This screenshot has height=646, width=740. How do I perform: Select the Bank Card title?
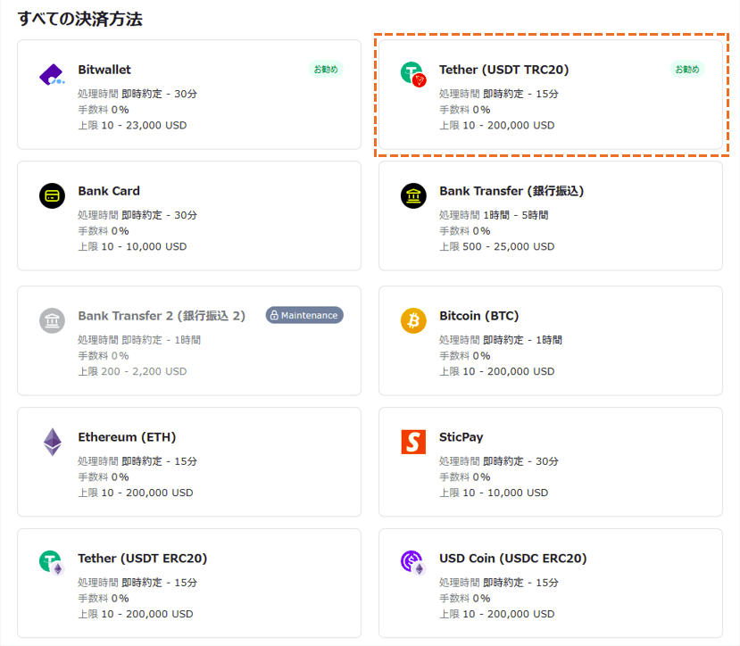click(109, 191)
